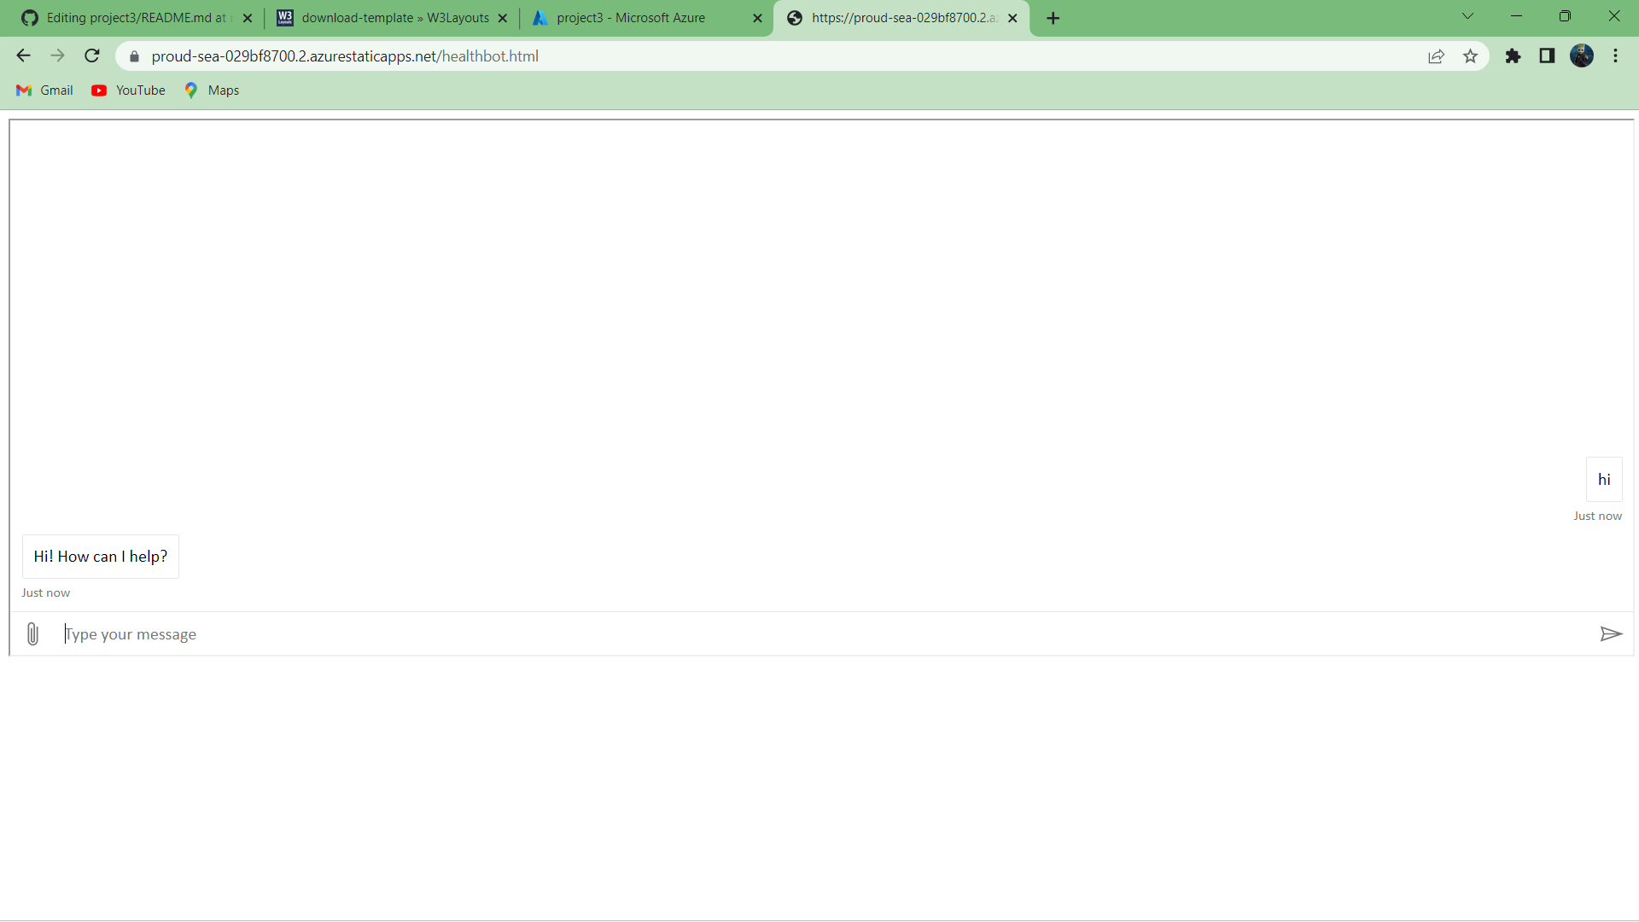Image resolution: width=1639 pixels, height=922 pixels.
Task: Toggle the browser side panel icon
Action: (1547, 56)
